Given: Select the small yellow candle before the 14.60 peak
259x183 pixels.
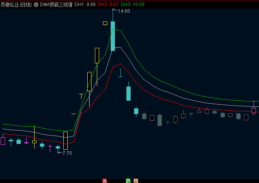Looking at the screenshot, I should 105,23.
